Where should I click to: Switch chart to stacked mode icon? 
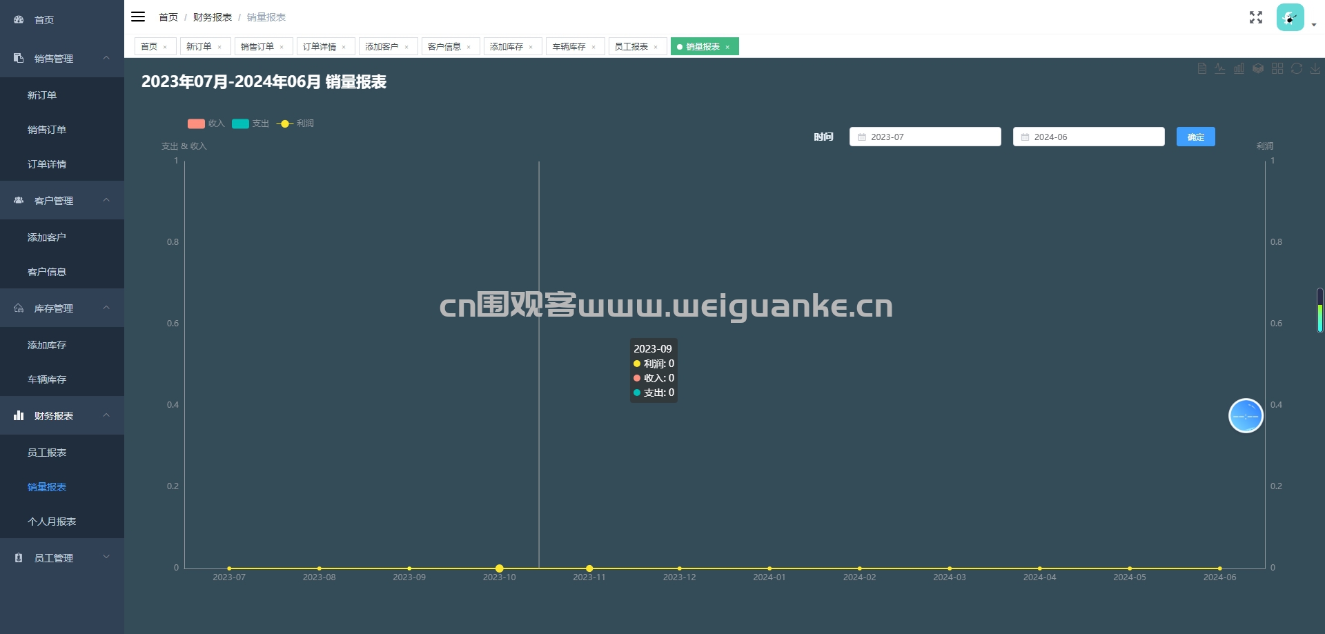(1258, 68)
